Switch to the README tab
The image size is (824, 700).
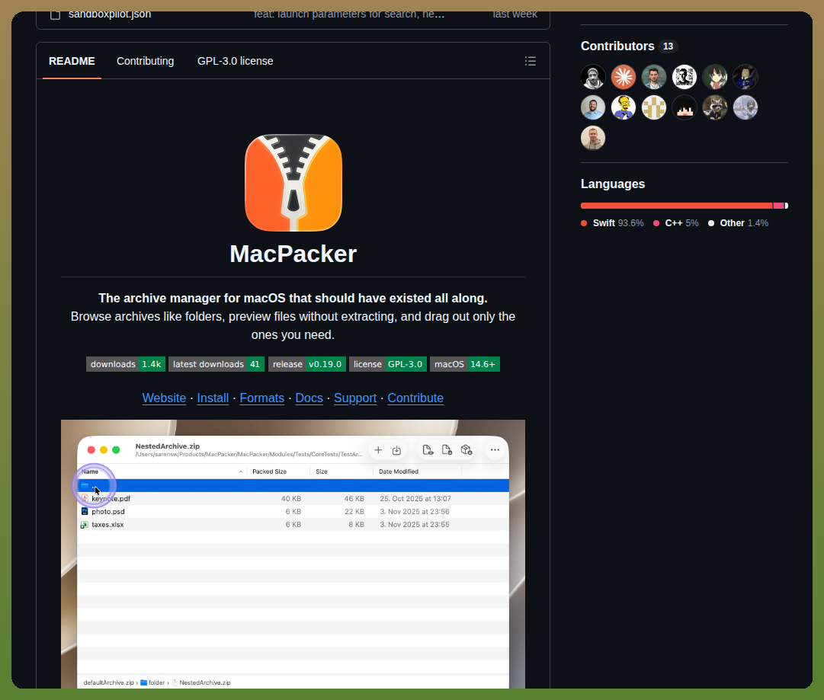point(72,61)
